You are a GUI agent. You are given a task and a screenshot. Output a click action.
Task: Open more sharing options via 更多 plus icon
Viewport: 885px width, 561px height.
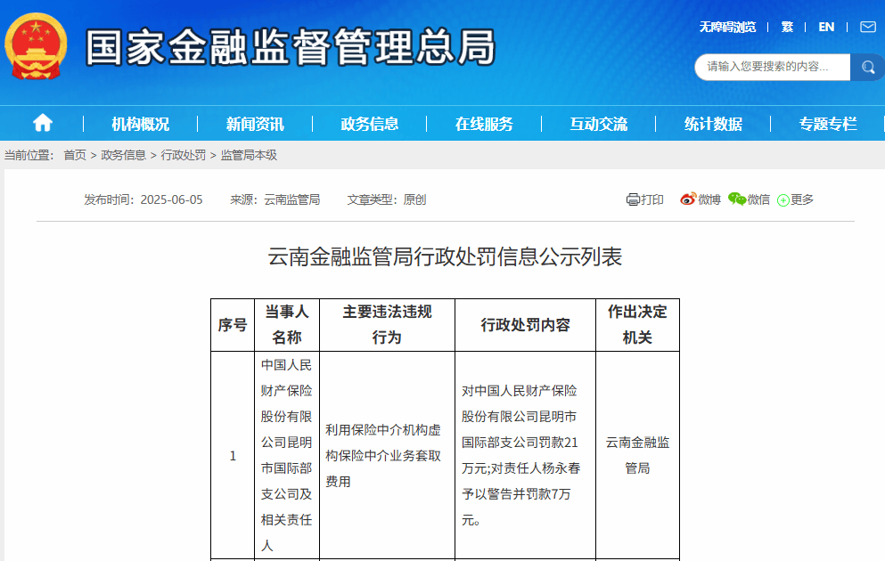tap(783, 199)
